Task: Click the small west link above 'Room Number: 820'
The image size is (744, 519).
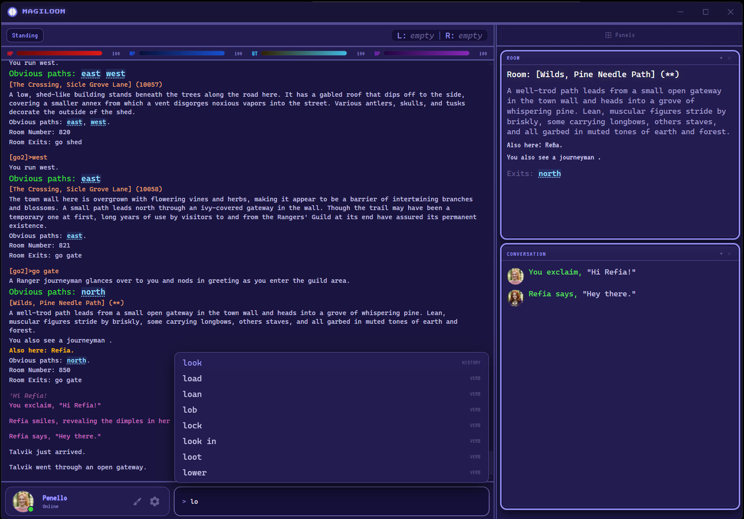Action: (x=98, y=122)
